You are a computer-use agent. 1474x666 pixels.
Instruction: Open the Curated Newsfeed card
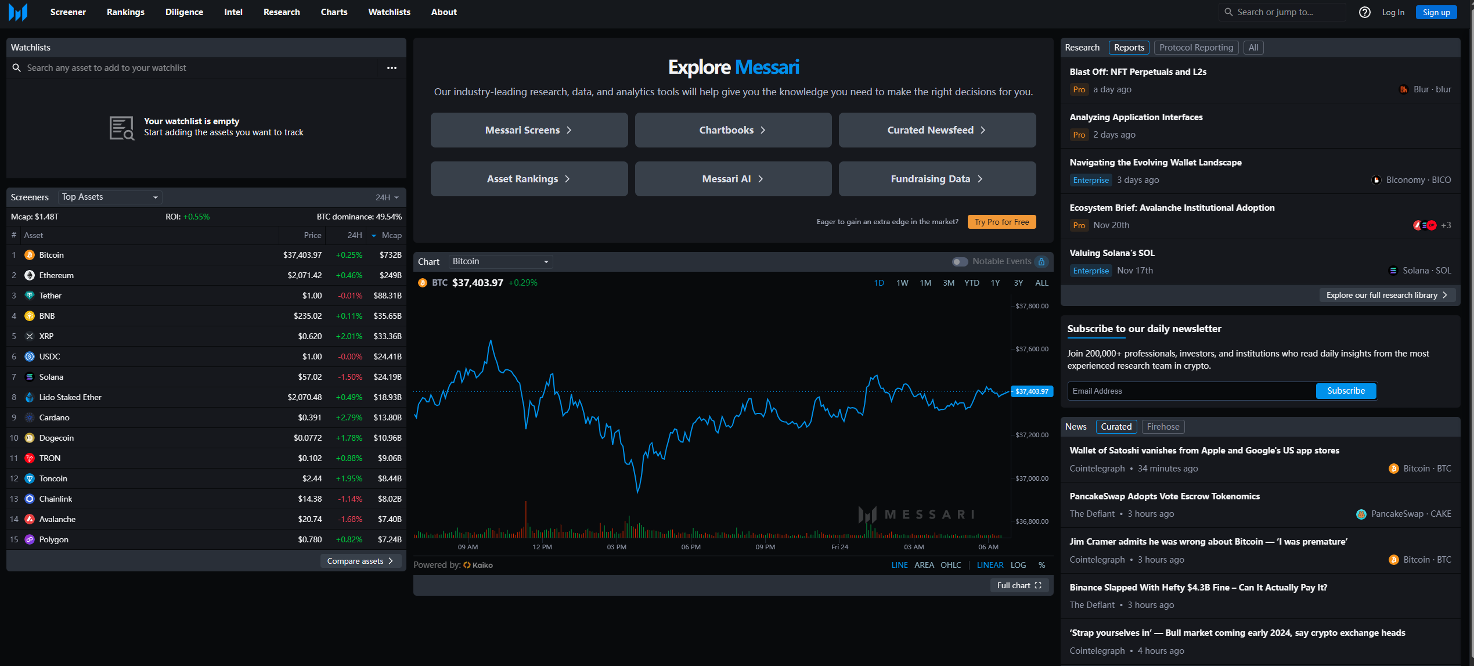pyautogui.click(x=937, y=130)
